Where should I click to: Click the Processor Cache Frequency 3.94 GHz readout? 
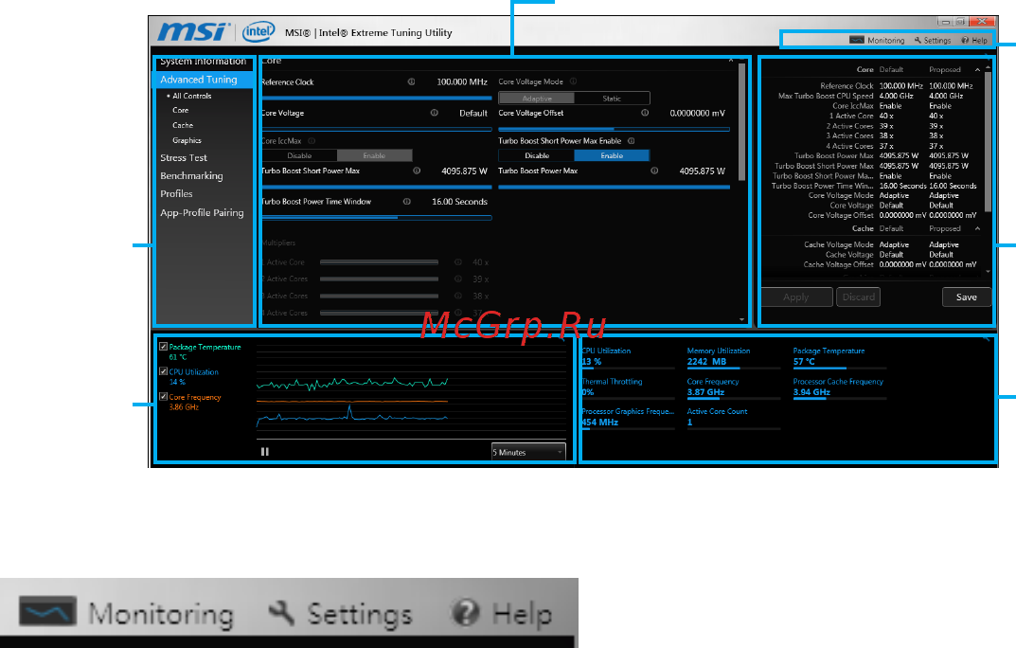[840, 387]
